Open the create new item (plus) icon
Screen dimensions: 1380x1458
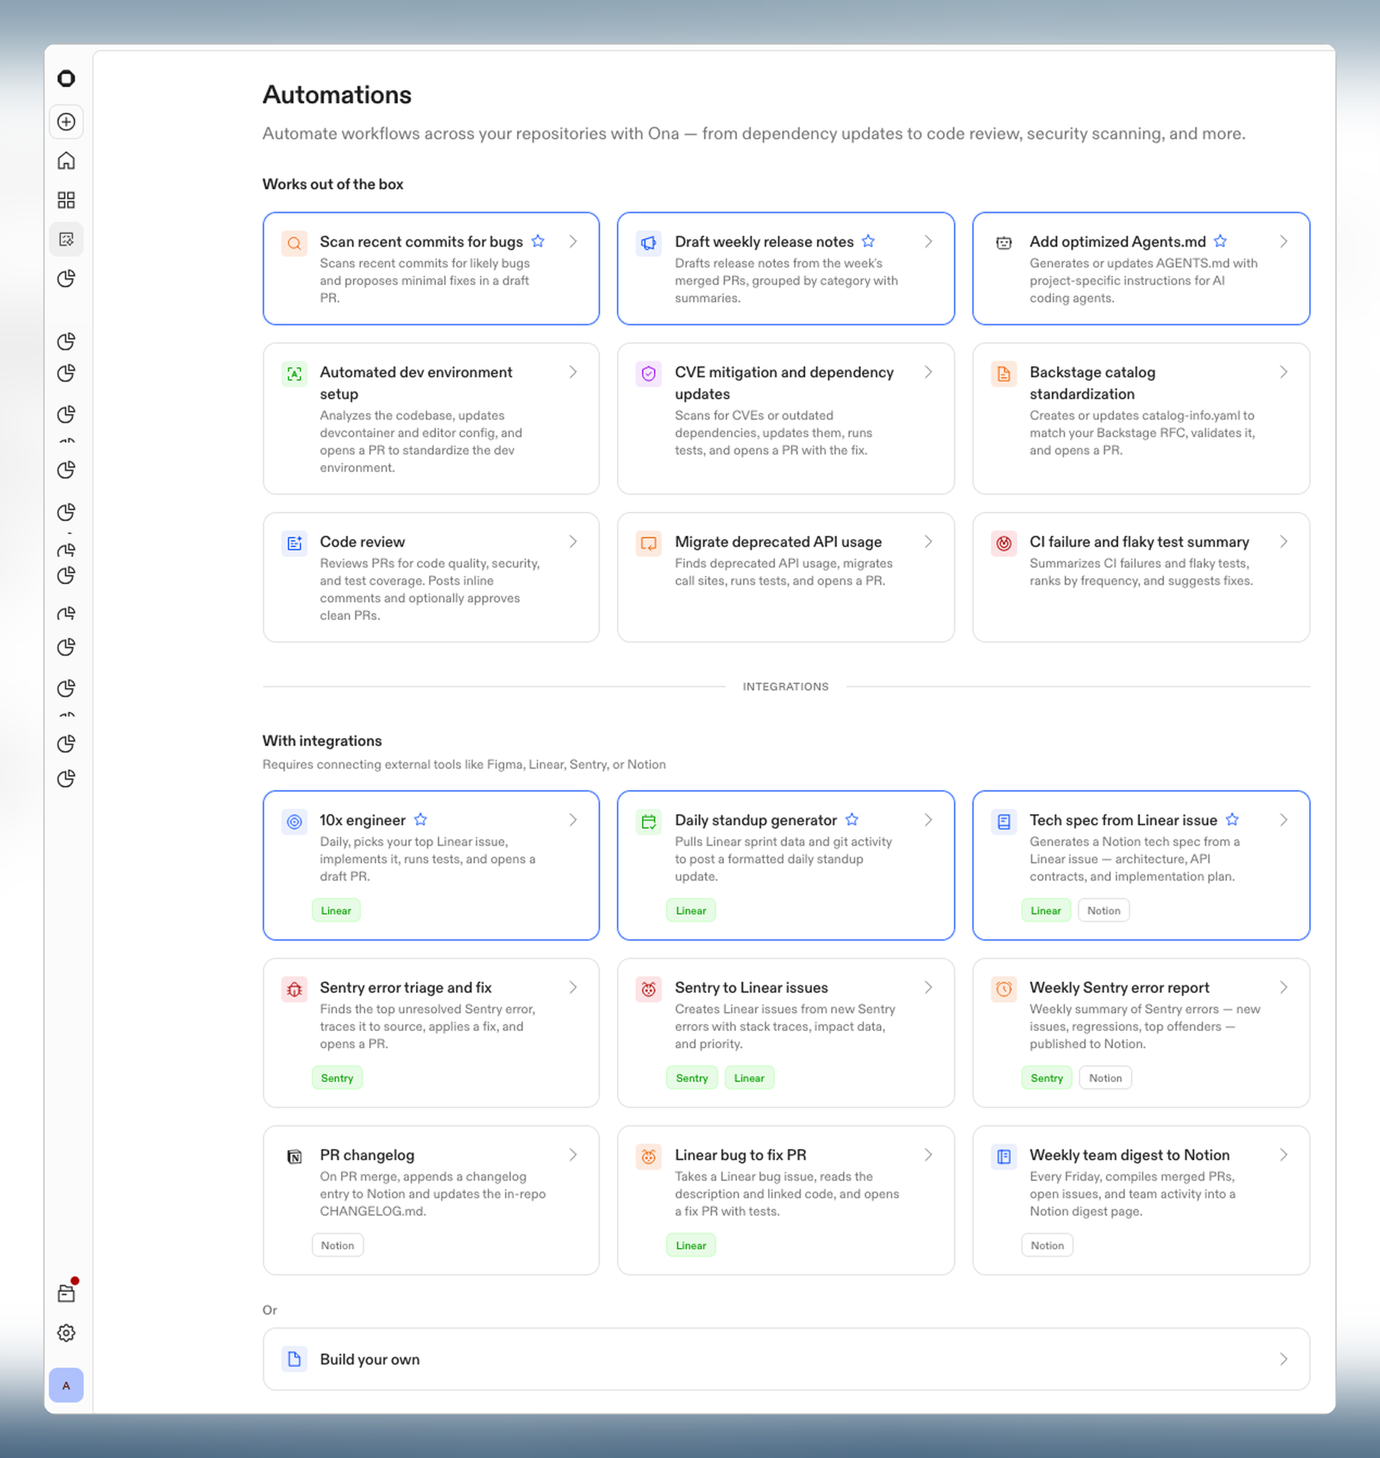66,122
